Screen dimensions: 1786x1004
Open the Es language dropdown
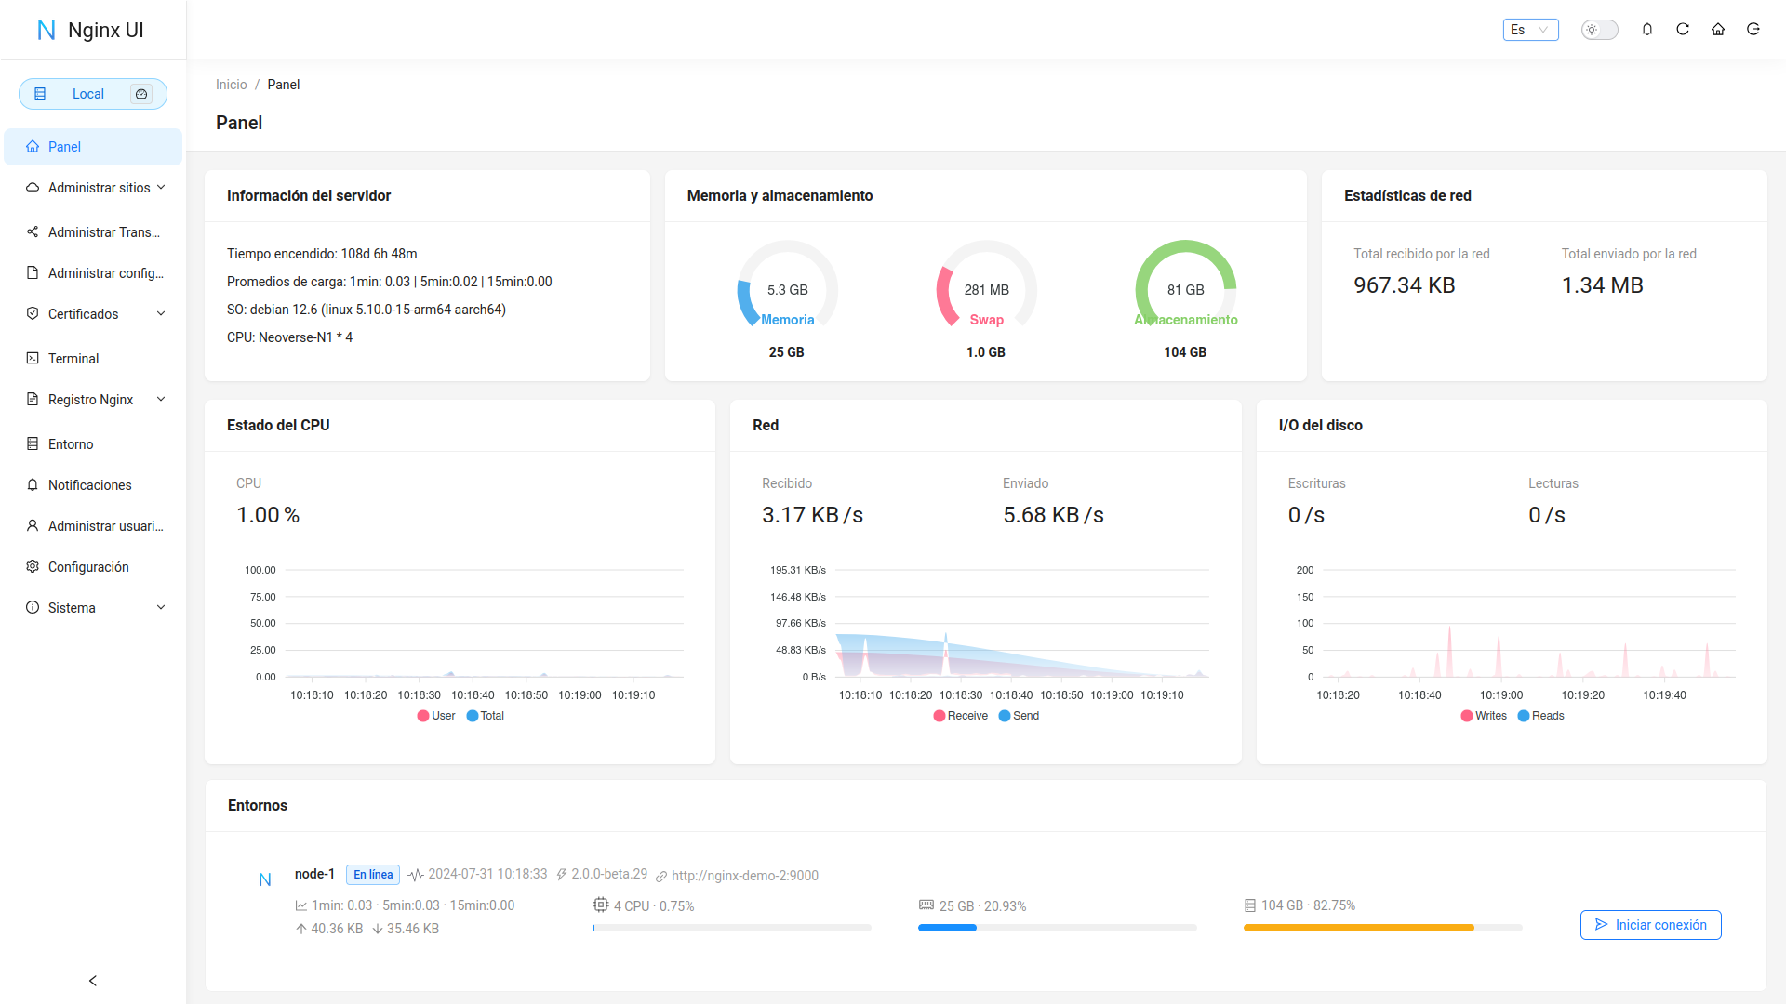click(1530, 30)
